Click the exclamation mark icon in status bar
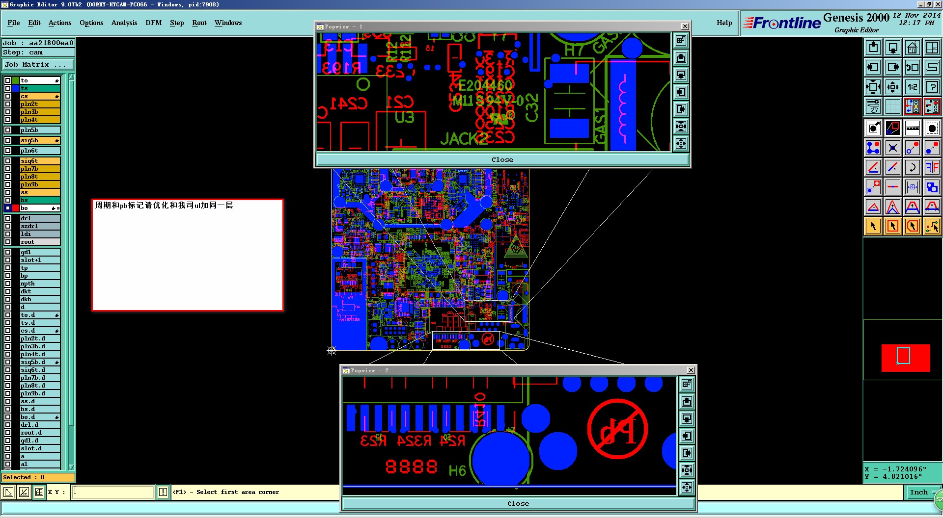 [x=163, y=492]
